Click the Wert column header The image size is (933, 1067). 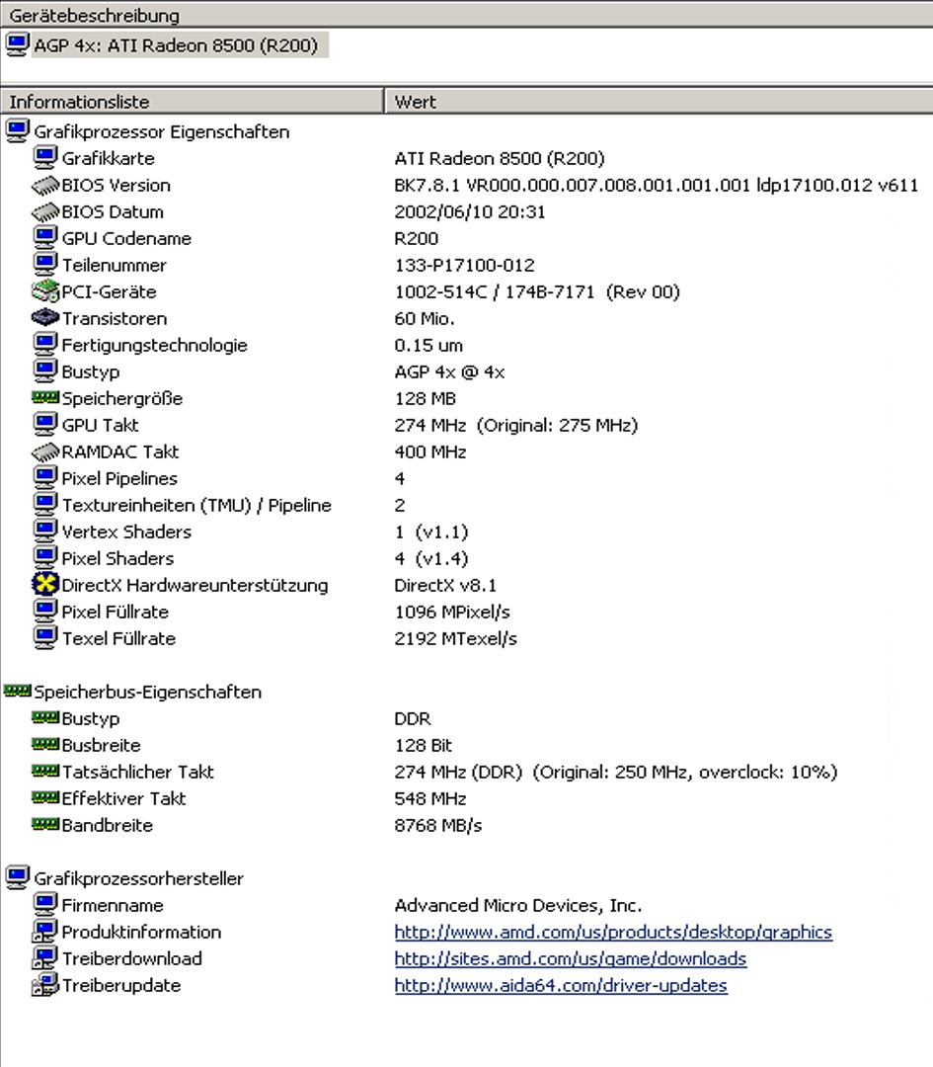659,102
